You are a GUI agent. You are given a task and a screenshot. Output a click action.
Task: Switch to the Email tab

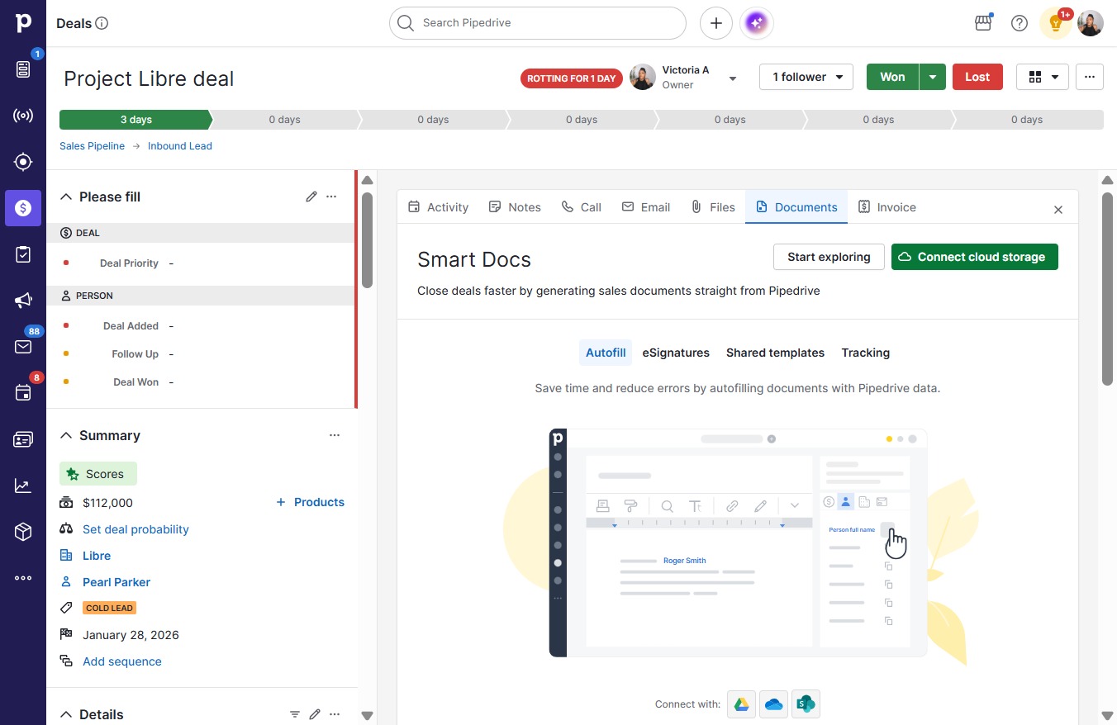(x=646, y=207)
